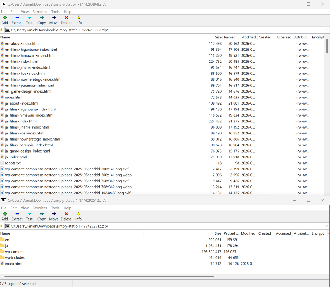Sort by Accessed column in bottom window

tap(283, 233)
